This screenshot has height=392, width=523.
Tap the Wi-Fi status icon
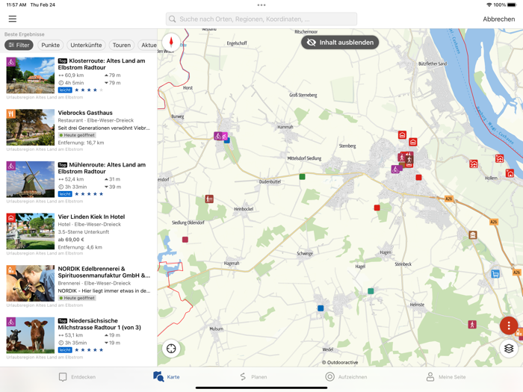coord(489,5)
